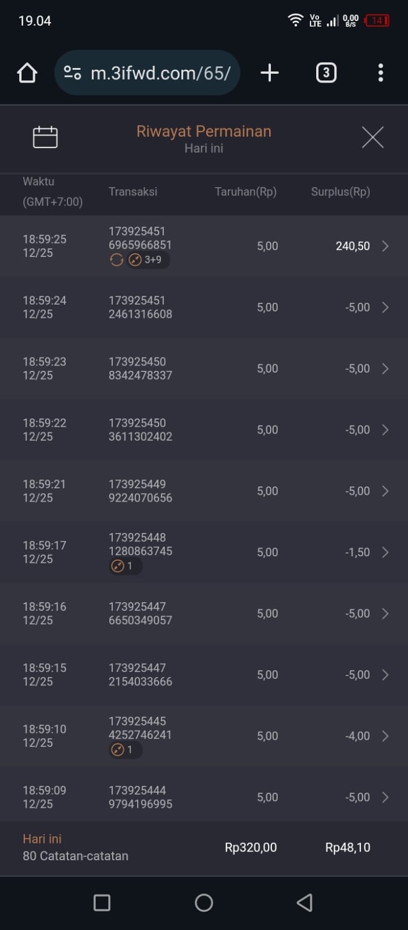This screenshot has width=408, height=930.
Task: Tap the 3+9 free spin badge
Action: click(x=149, y=260)
